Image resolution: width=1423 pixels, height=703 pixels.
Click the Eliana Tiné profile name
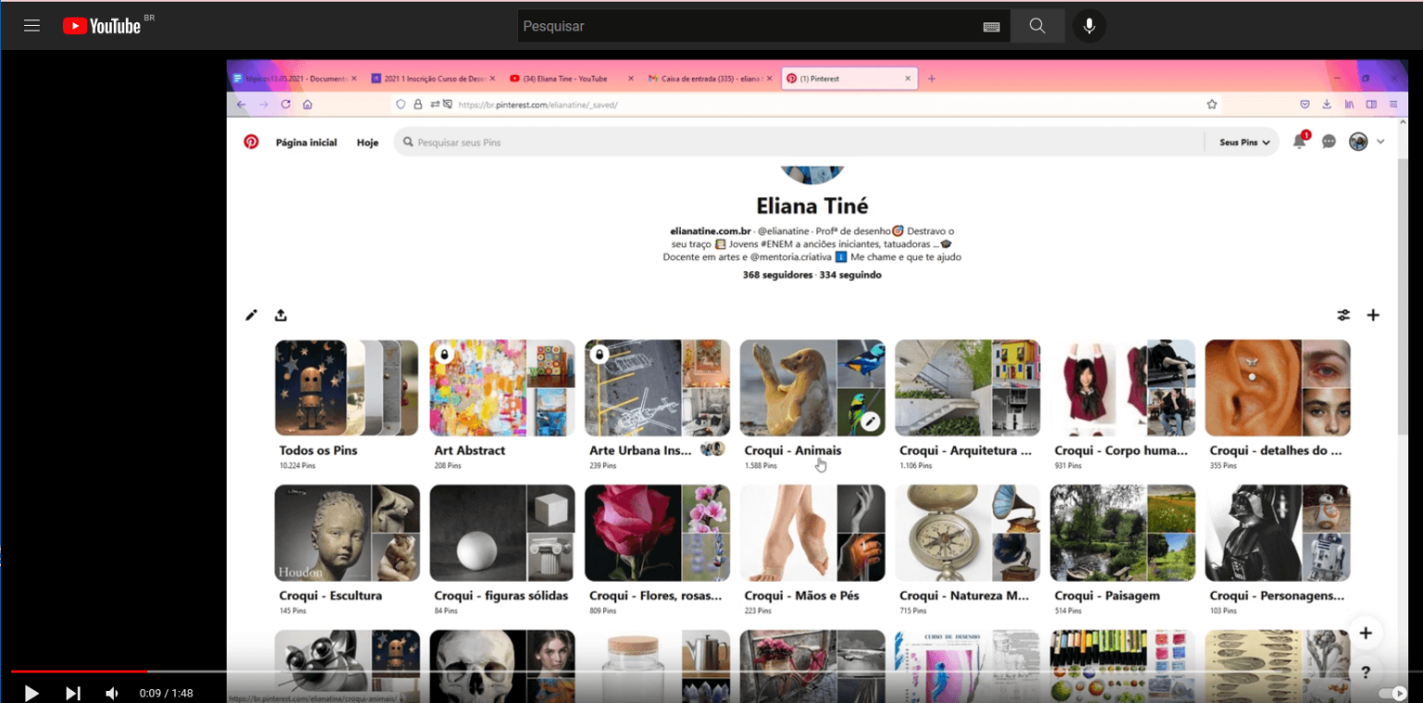[x=812, y=206]
